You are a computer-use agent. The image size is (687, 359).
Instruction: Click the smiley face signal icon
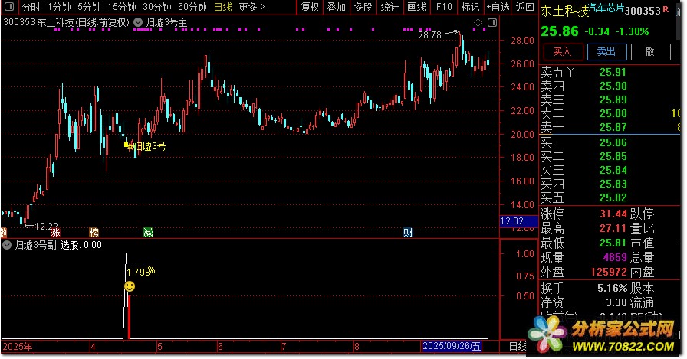tap(130, 286)
